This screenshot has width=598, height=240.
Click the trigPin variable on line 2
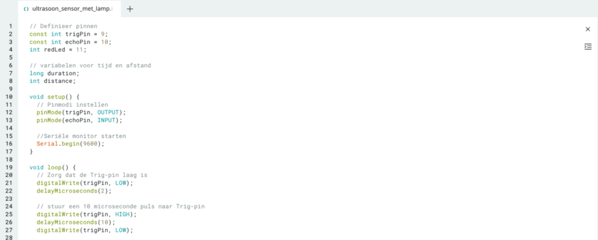click(78, 34)
